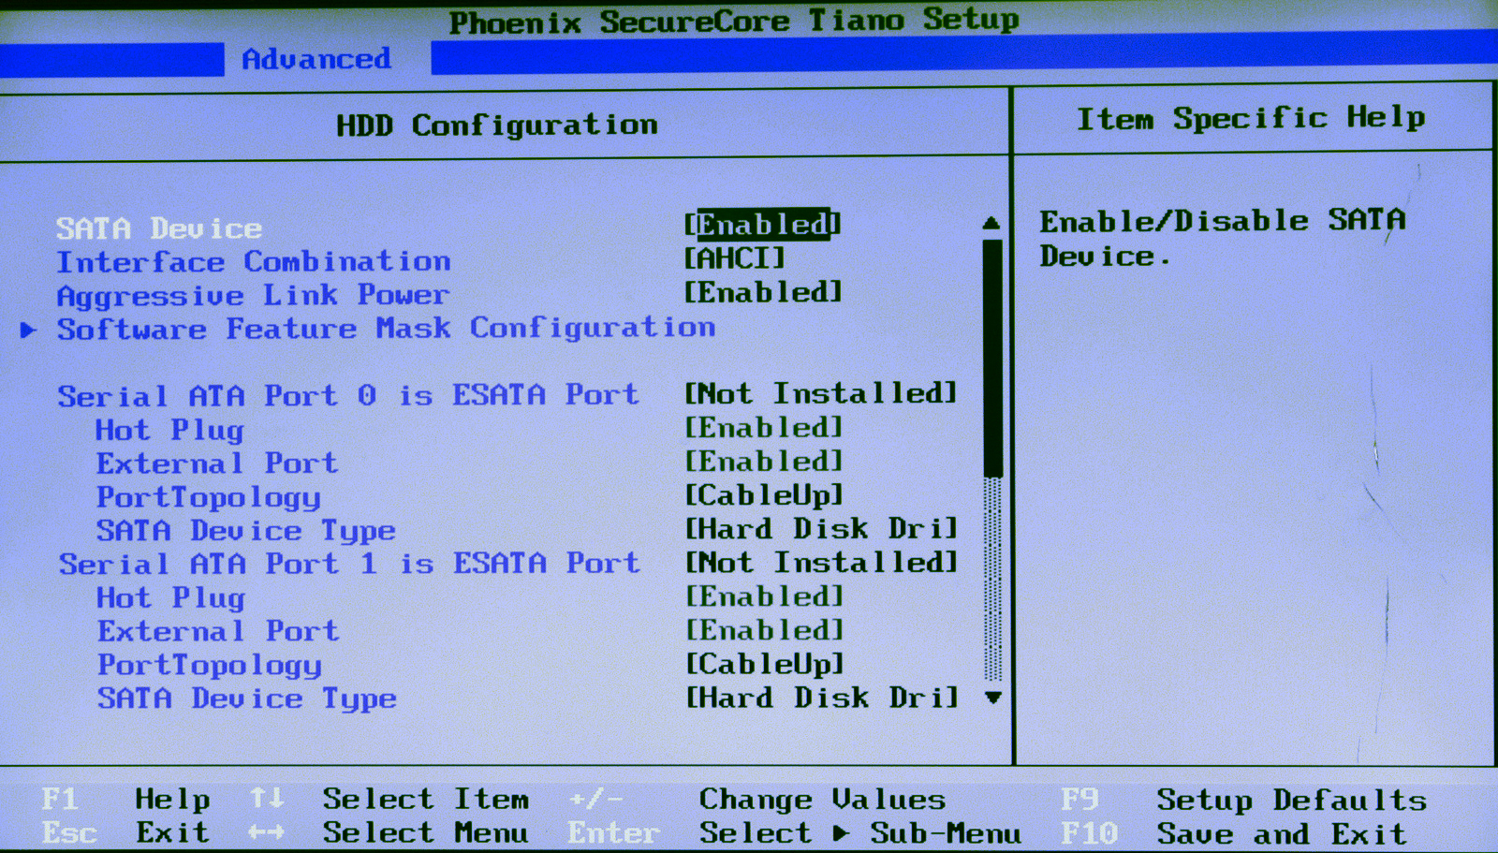The image size is (1498, 853).
Task: Click the 'Select ▶ Sub-Menu' footer label
Action: coord(859,832)
